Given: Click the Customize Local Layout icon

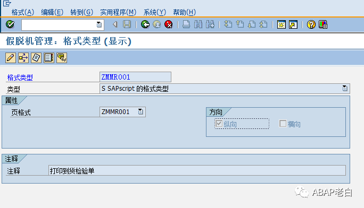Looking at the screenshot, I should 323,24.
